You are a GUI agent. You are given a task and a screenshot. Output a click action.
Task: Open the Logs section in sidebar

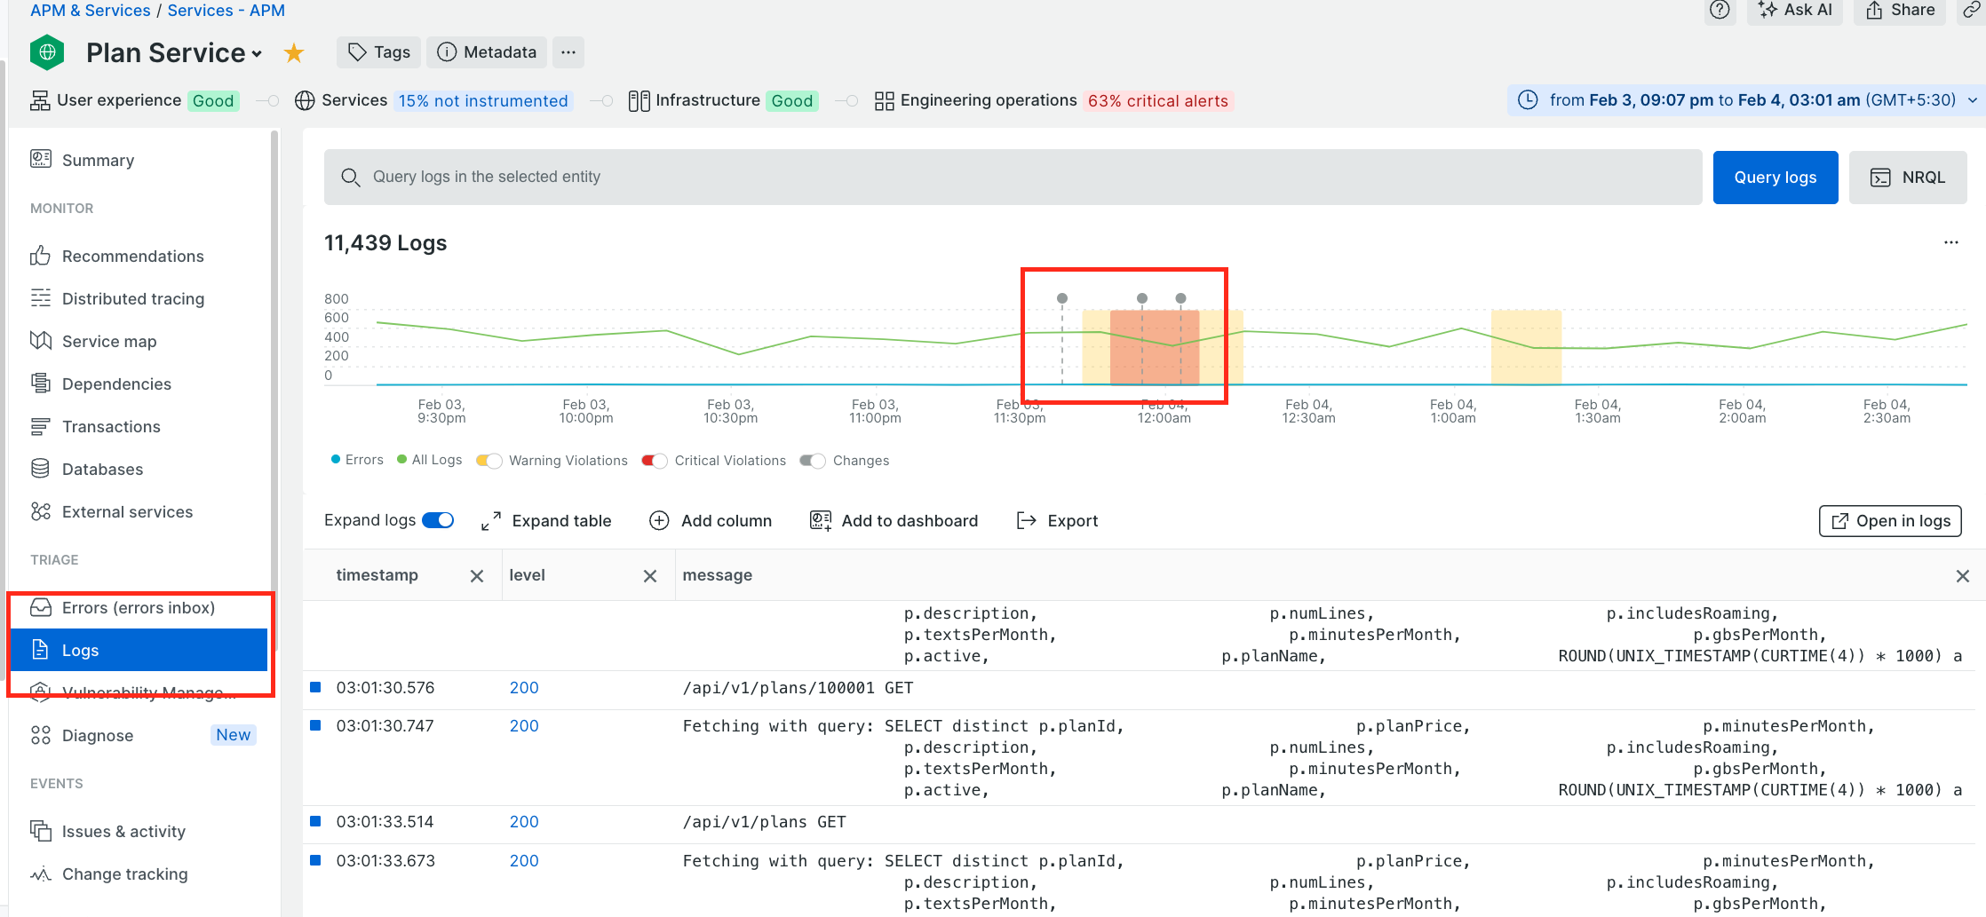(x=139, y=650)
